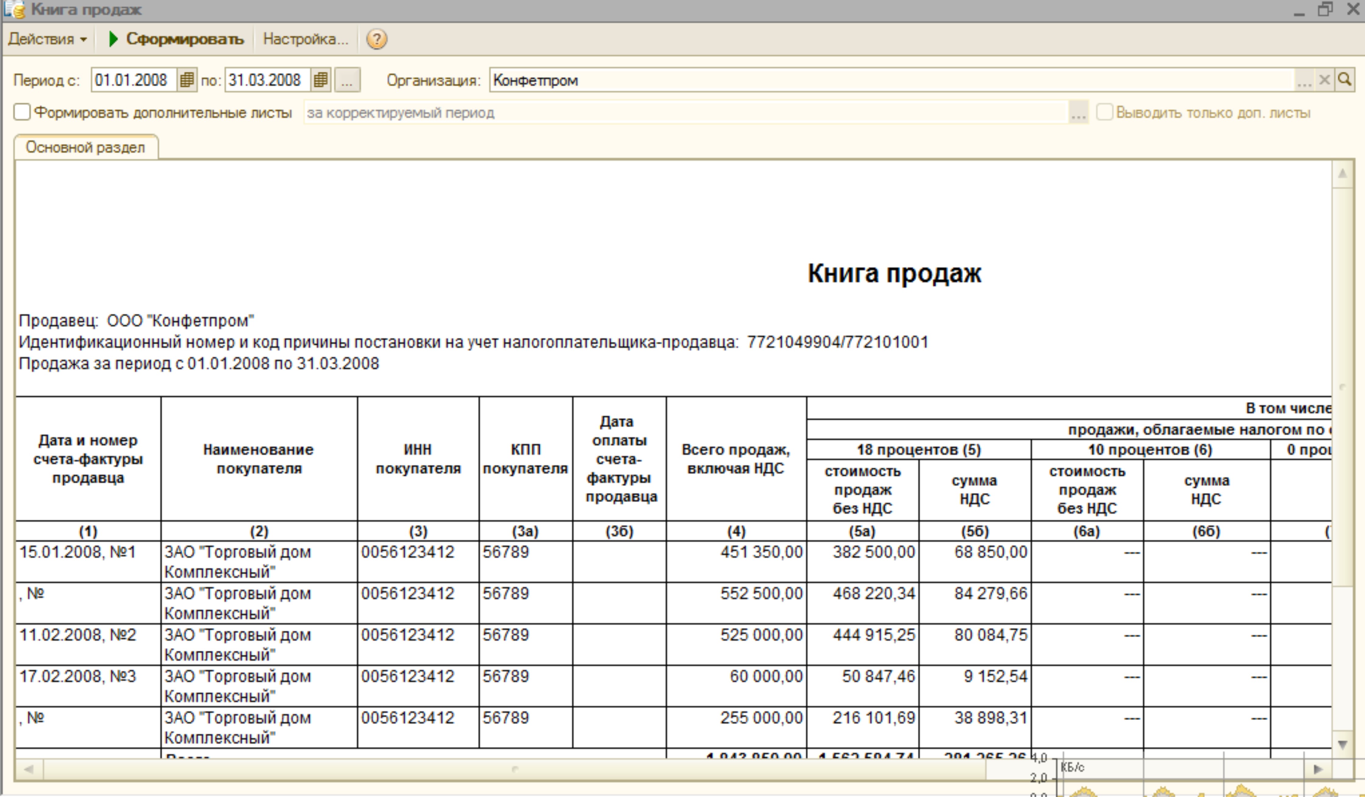
Task: Click header Всего продаж, включая НДС
Action: click(736, 459)
